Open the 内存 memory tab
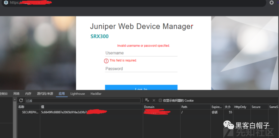Viewport: 279px width, 138px height. pos(28,94)
